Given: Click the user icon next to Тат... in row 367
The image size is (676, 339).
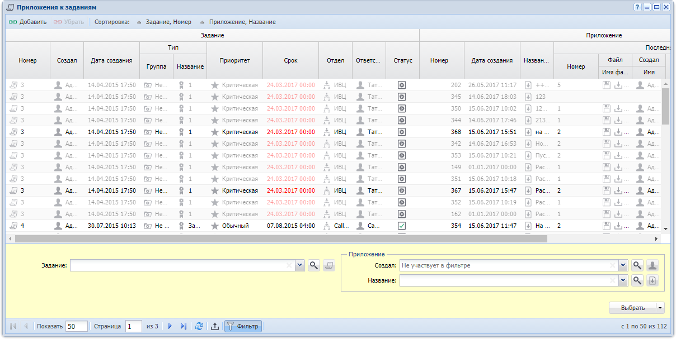Looking at the screenshot, I should (x=360, y=190).
